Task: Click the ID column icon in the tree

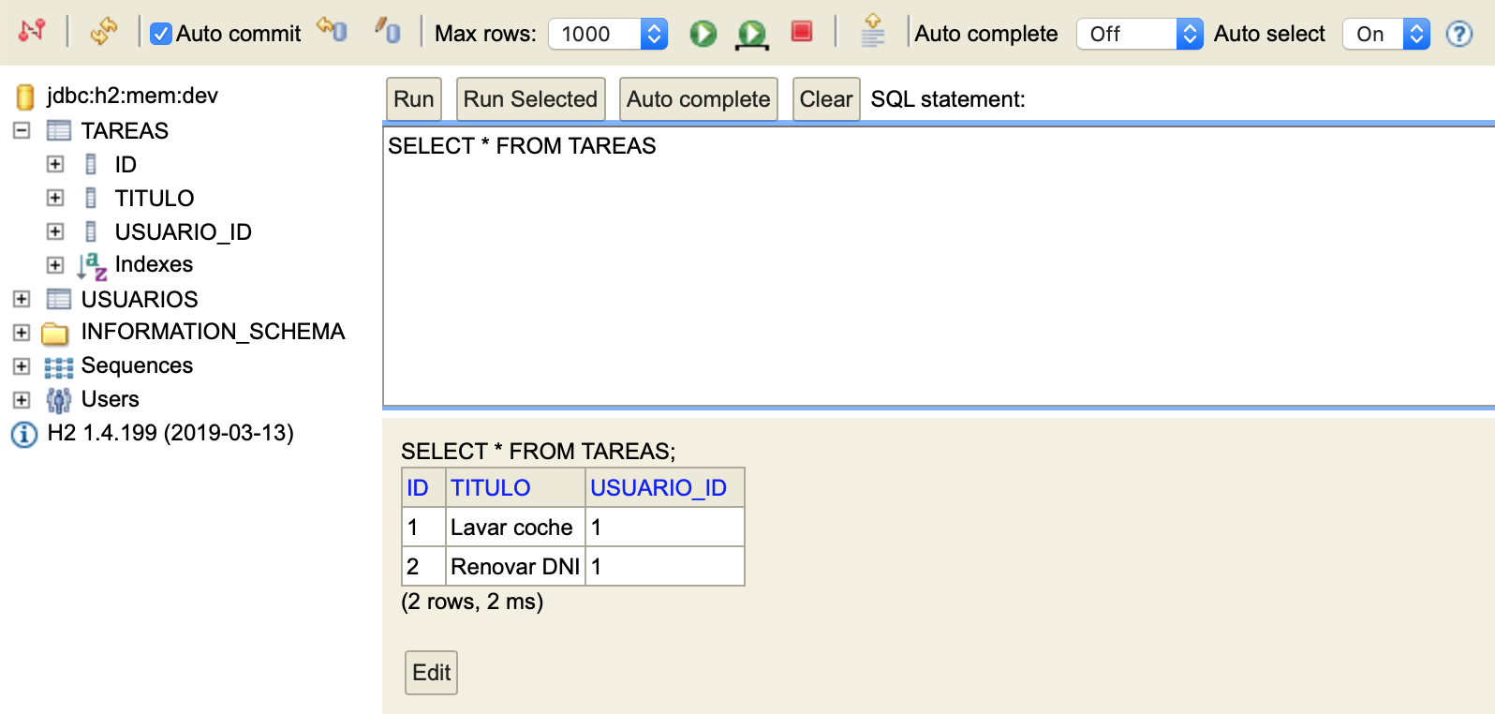Action: click(x=91, y=164)
